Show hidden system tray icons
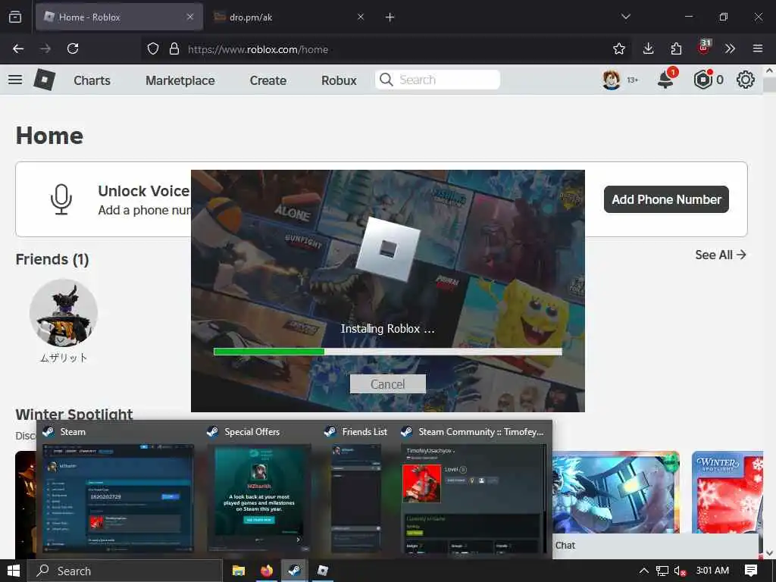 644,571
